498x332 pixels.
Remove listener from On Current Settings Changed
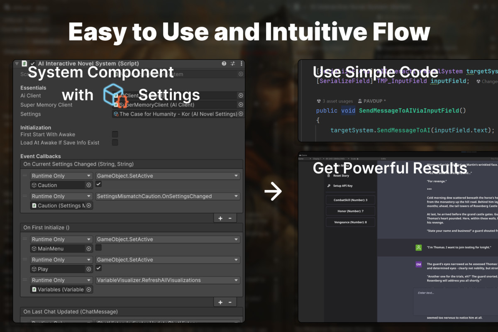click(x=230, y=218)
